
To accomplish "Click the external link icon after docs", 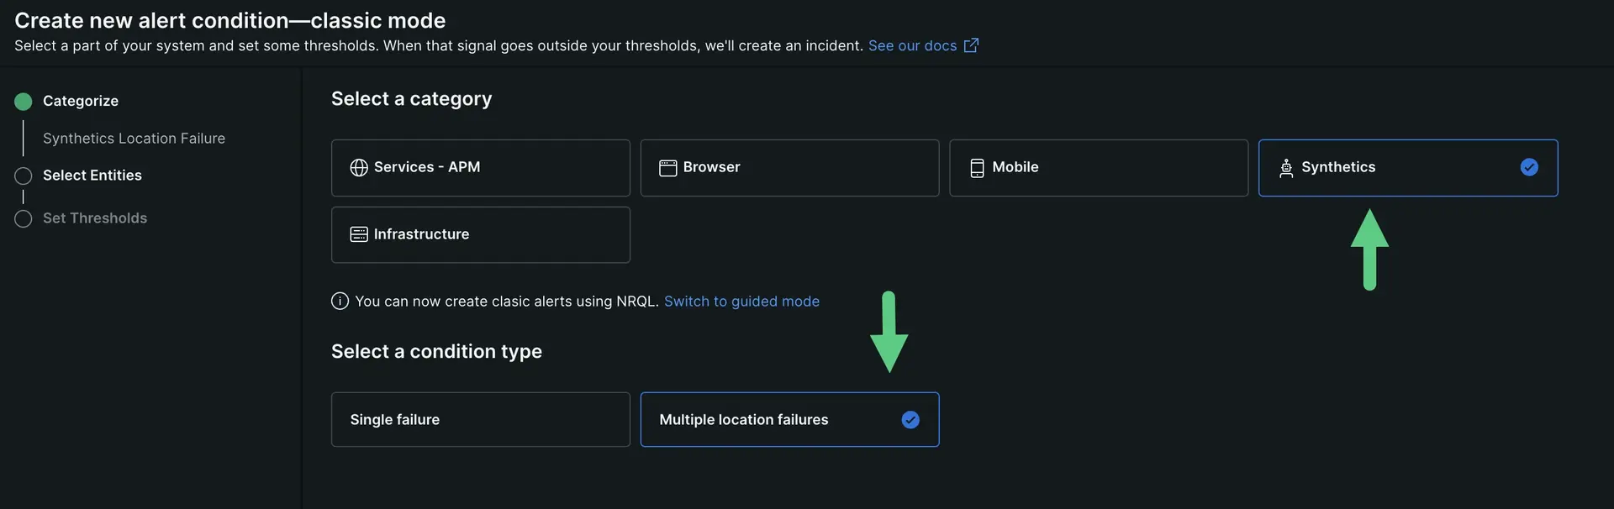I will coord(971,45).
